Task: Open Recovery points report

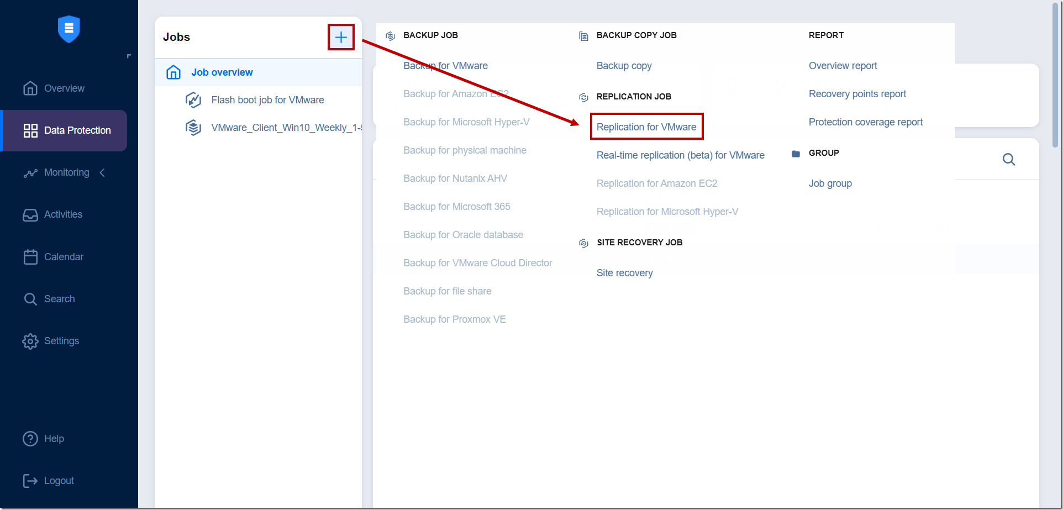Action: 857,94
